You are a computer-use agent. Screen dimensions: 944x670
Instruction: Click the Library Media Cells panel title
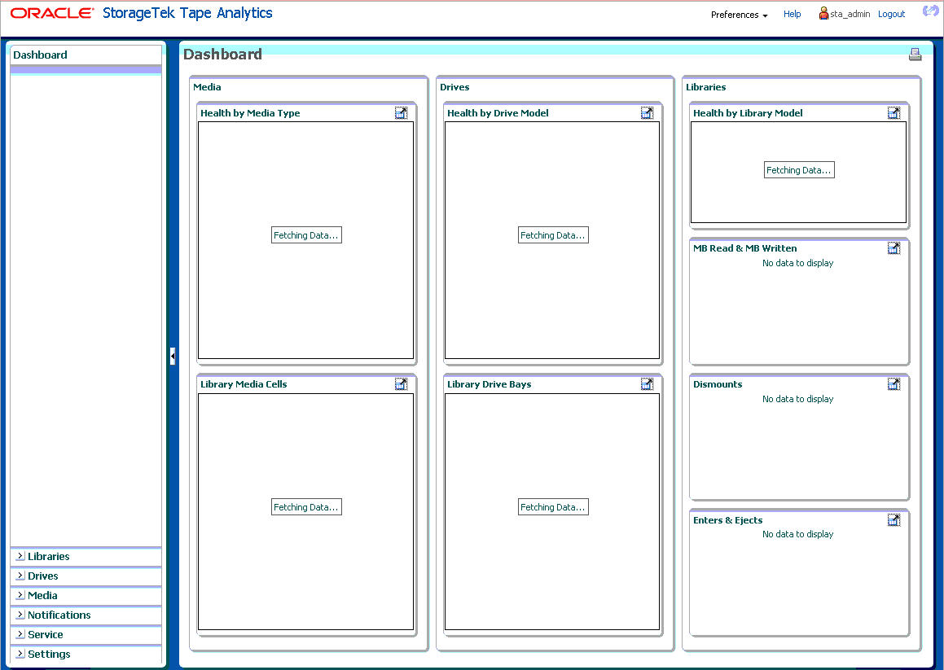[244, 384]
